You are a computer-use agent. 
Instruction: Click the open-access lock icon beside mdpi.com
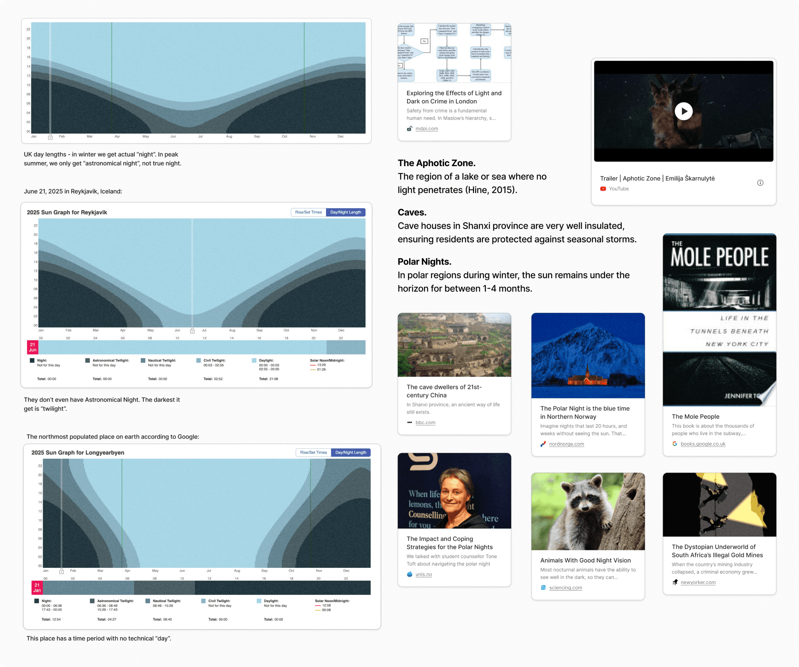[x=409, y=129]
